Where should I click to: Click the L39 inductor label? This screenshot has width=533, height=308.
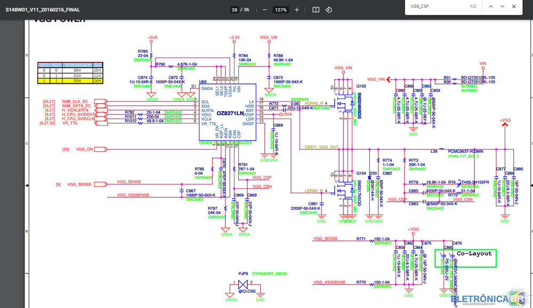(x=434, y=151)
